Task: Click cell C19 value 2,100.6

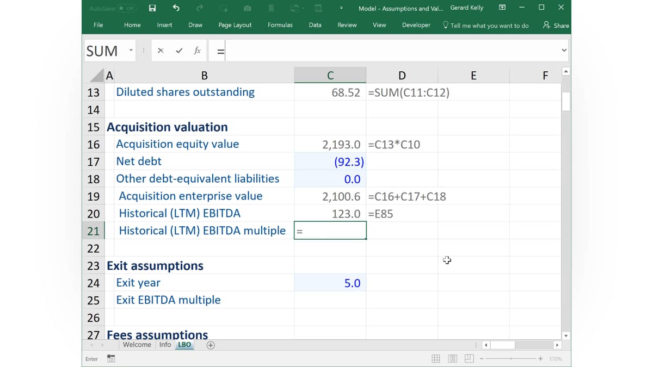Action: click(330, 196)
